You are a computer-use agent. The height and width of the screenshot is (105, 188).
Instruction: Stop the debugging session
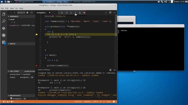pos(84,13)
